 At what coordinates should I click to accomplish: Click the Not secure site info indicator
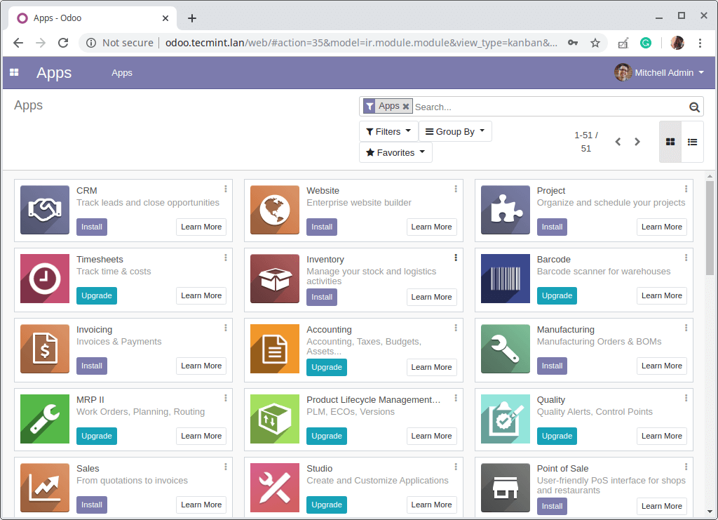(x=120, y=43)
